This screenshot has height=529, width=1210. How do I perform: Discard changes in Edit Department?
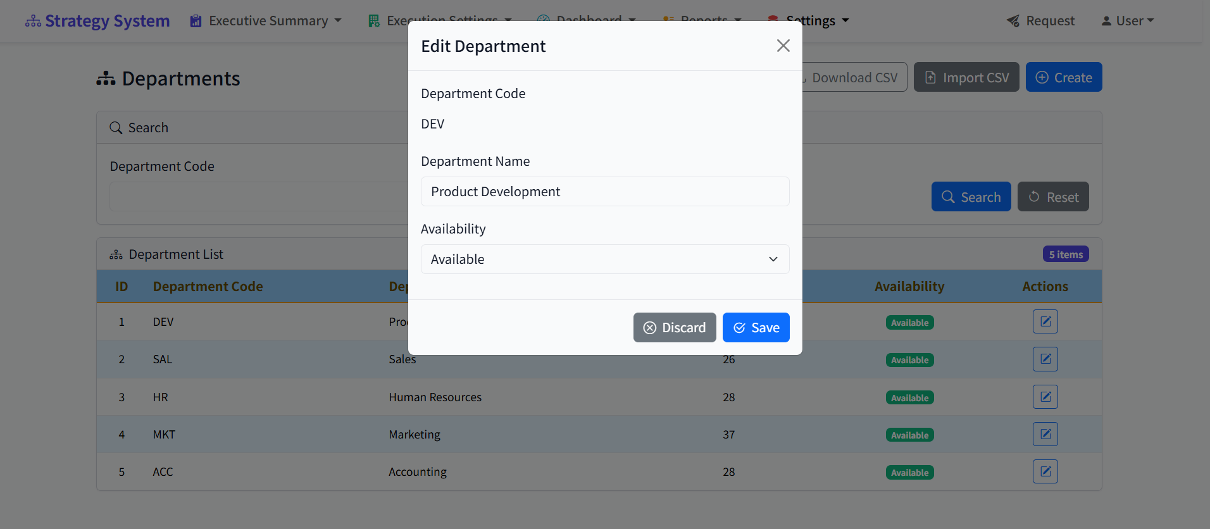pos(675,327)
